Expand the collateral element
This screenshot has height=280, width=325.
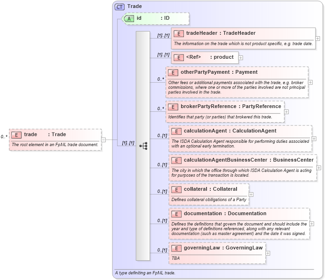[251, 194]
